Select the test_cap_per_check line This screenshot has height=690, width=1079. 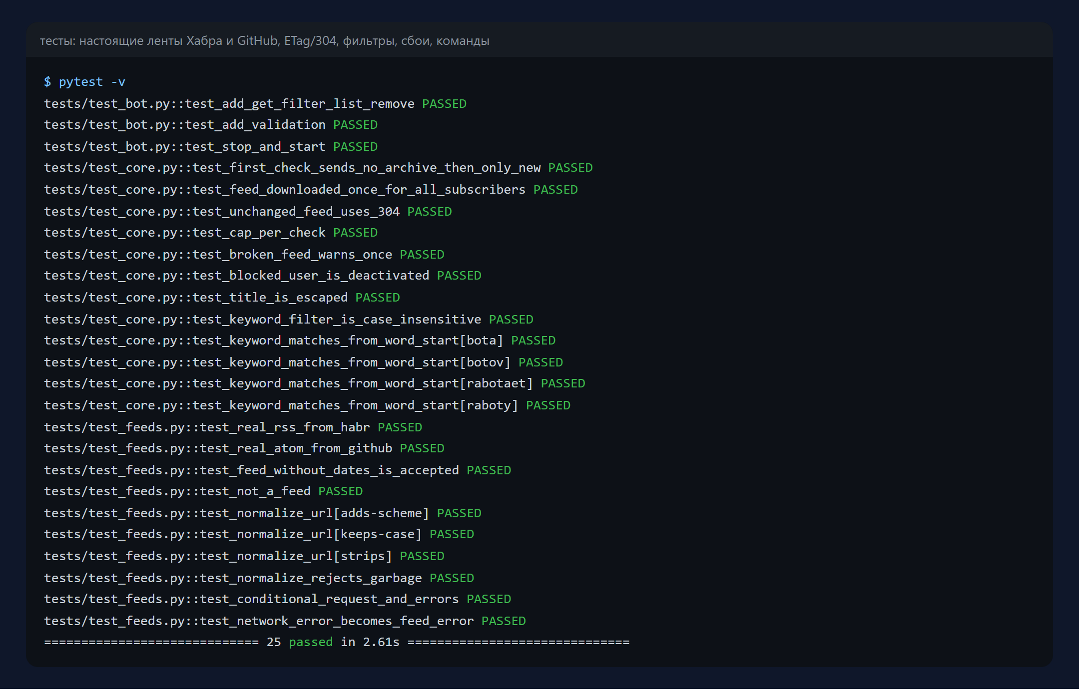click(211, 233)
